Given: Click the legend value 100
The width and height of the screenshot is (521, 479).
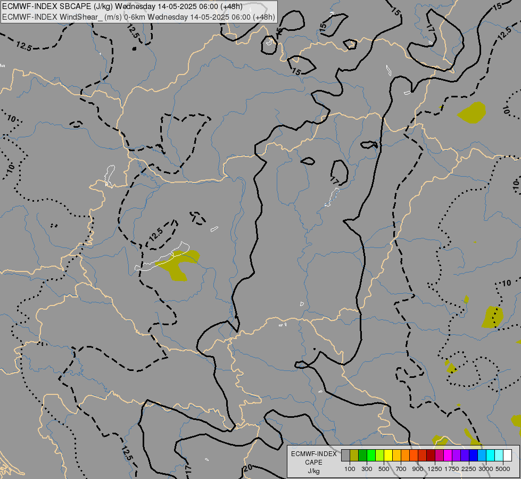Looking at the screenshot, I should (x=350, y=469).
